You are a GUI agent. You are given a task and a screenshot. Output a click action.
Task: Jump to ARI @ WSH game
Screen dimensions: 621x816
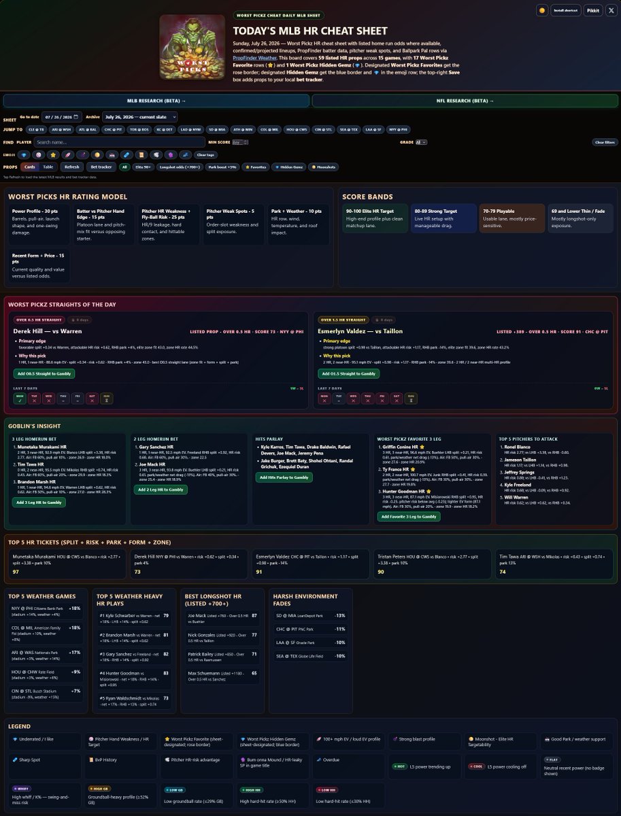[61, 129]
